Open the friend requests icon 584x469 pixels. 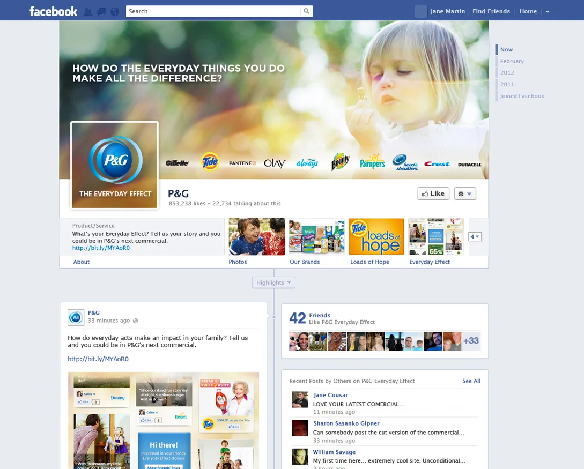click(x=87, y=11)
